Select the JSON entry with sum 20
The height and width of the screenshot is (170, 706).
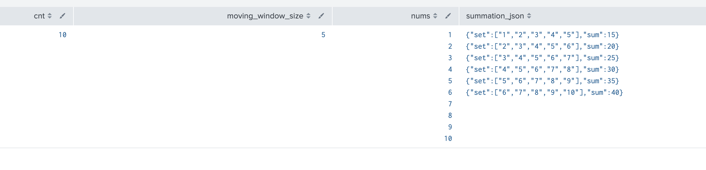coord(542,46)
